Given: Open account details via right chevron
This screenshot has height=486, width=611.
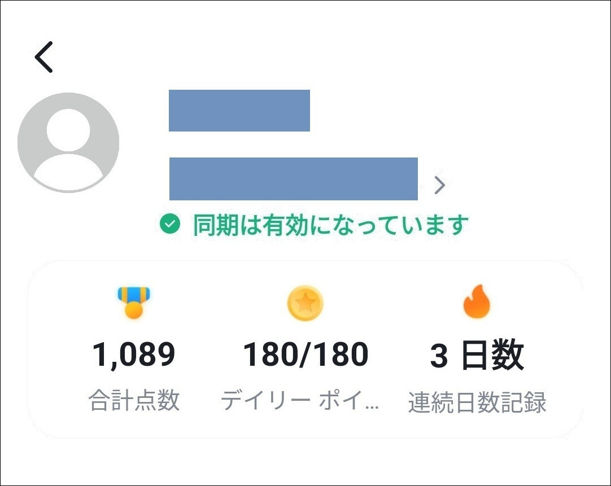Looking at the screenshot, I should 439,185.
